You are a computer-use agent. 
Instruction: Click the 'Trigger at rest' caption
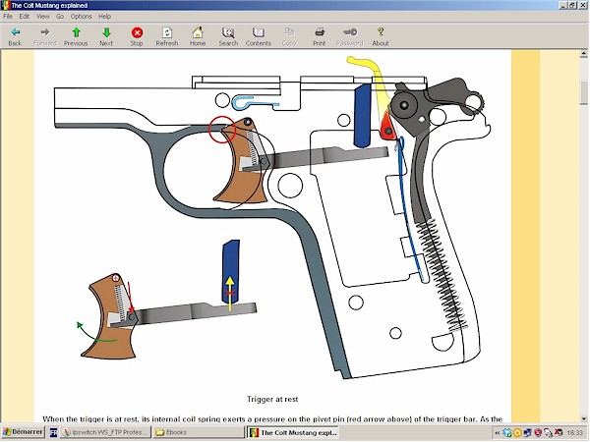coord(272,399)
